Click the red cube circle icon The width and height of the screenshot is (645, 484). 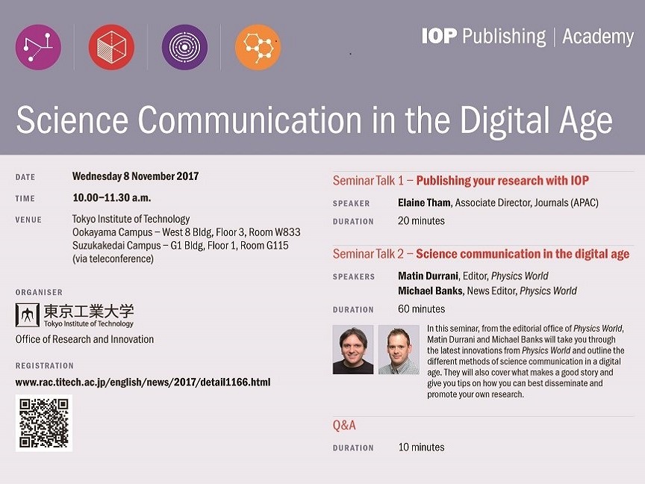point(111,47)
